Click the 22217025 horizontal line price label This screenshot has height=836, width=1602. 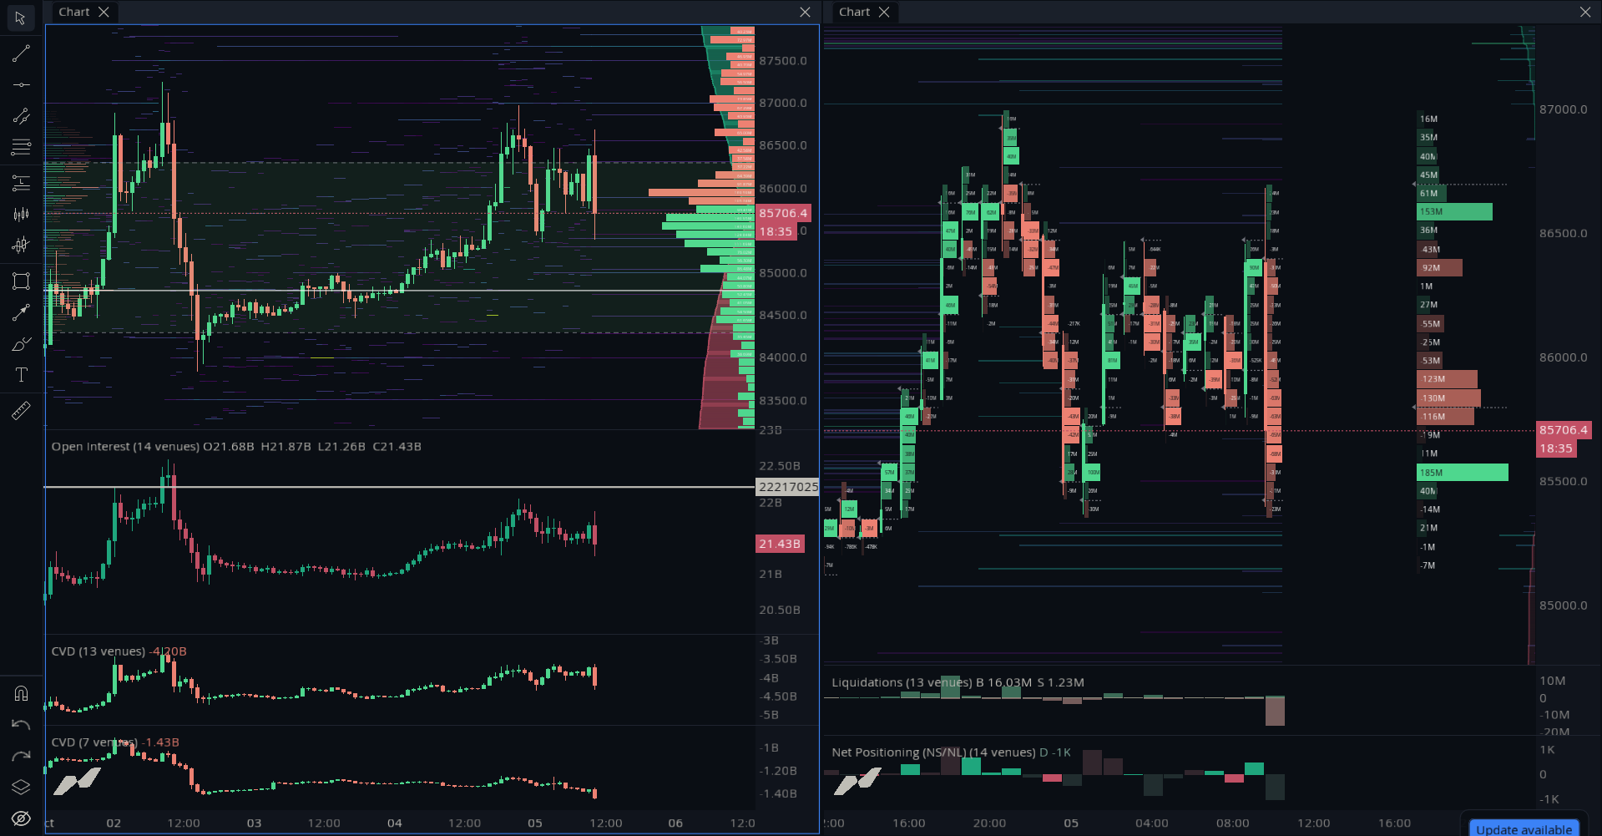[x=788, y=487]
